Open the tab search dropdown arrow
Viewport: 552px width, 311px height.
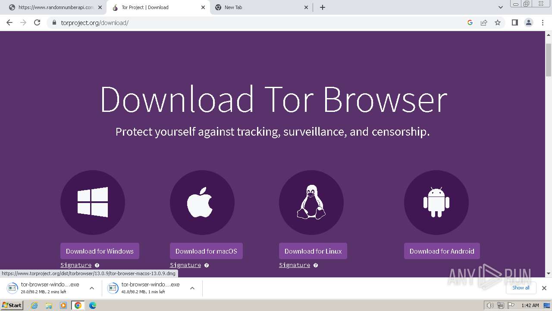point(500,7)
